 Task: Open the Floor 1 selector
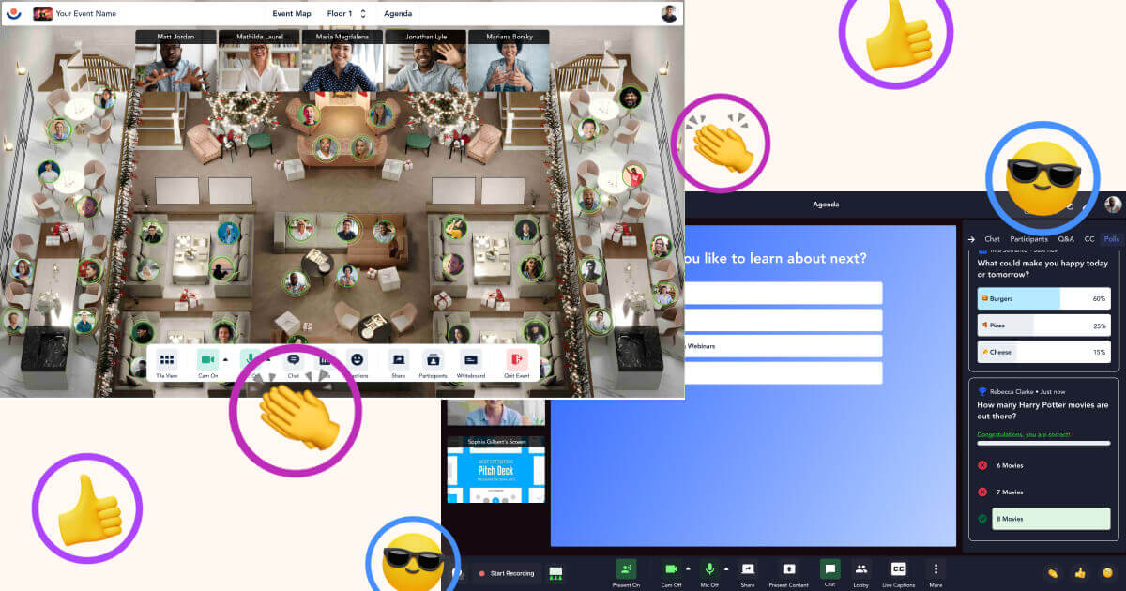coord(340,13)
